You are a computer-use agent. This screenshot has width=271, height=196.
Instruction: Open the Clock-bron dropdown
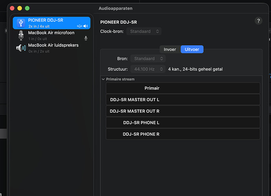coord(144,31)
